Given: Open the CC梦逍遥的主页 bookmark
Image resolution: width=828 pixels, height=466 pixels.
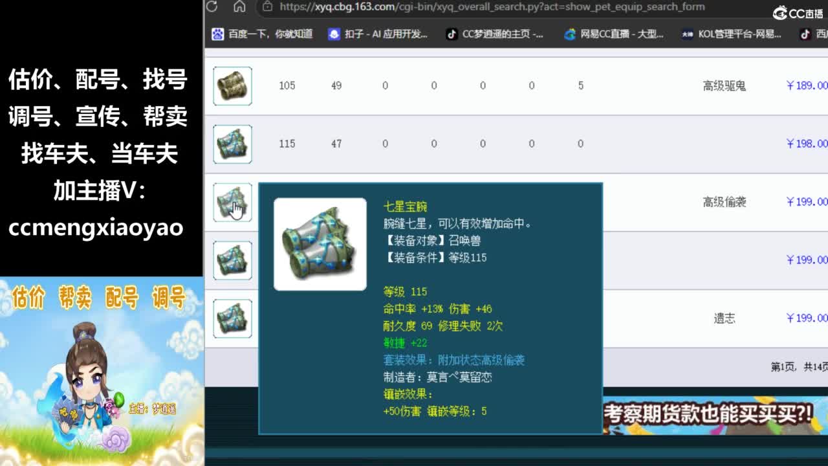Looking at the screenshot, I should tap(495, 34).
